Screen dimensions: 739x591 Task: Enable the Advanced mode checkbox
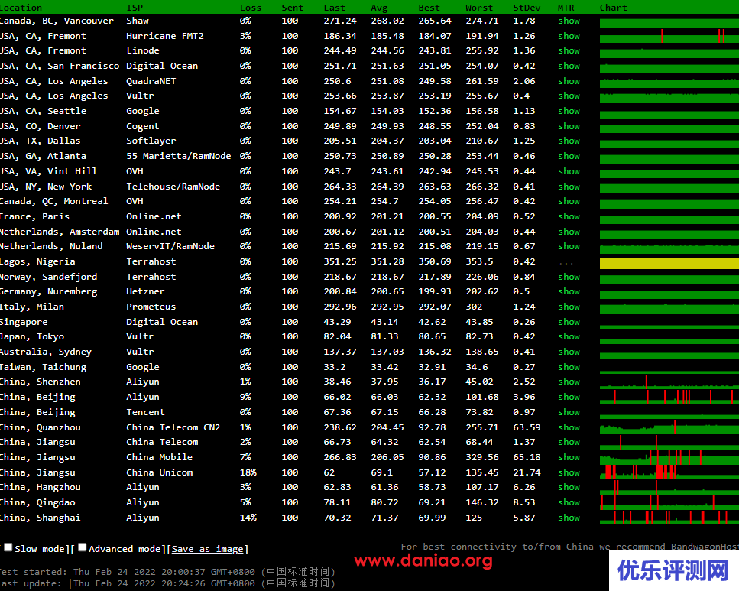pyautogui.click(x=82, y=547)
